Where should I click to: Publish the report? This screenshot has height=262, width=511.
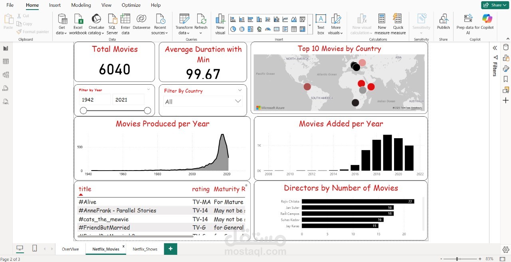pos(443,22)
